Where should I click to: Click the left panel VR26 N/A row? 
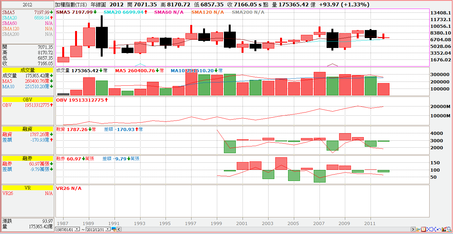[x=28, y=193]
